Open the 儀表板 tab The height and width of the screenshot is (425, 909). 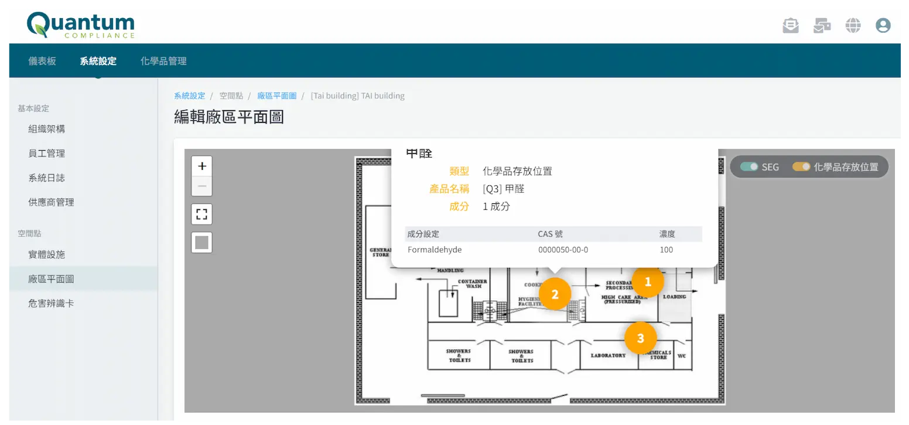pyautogui.click(x=42, y=60)
